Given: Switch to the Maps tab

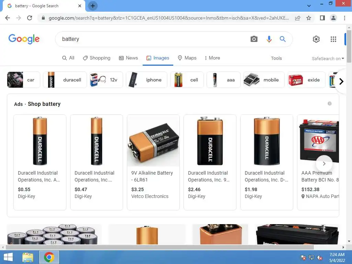Looking at the screenshot, I should (x=187, y=58).
